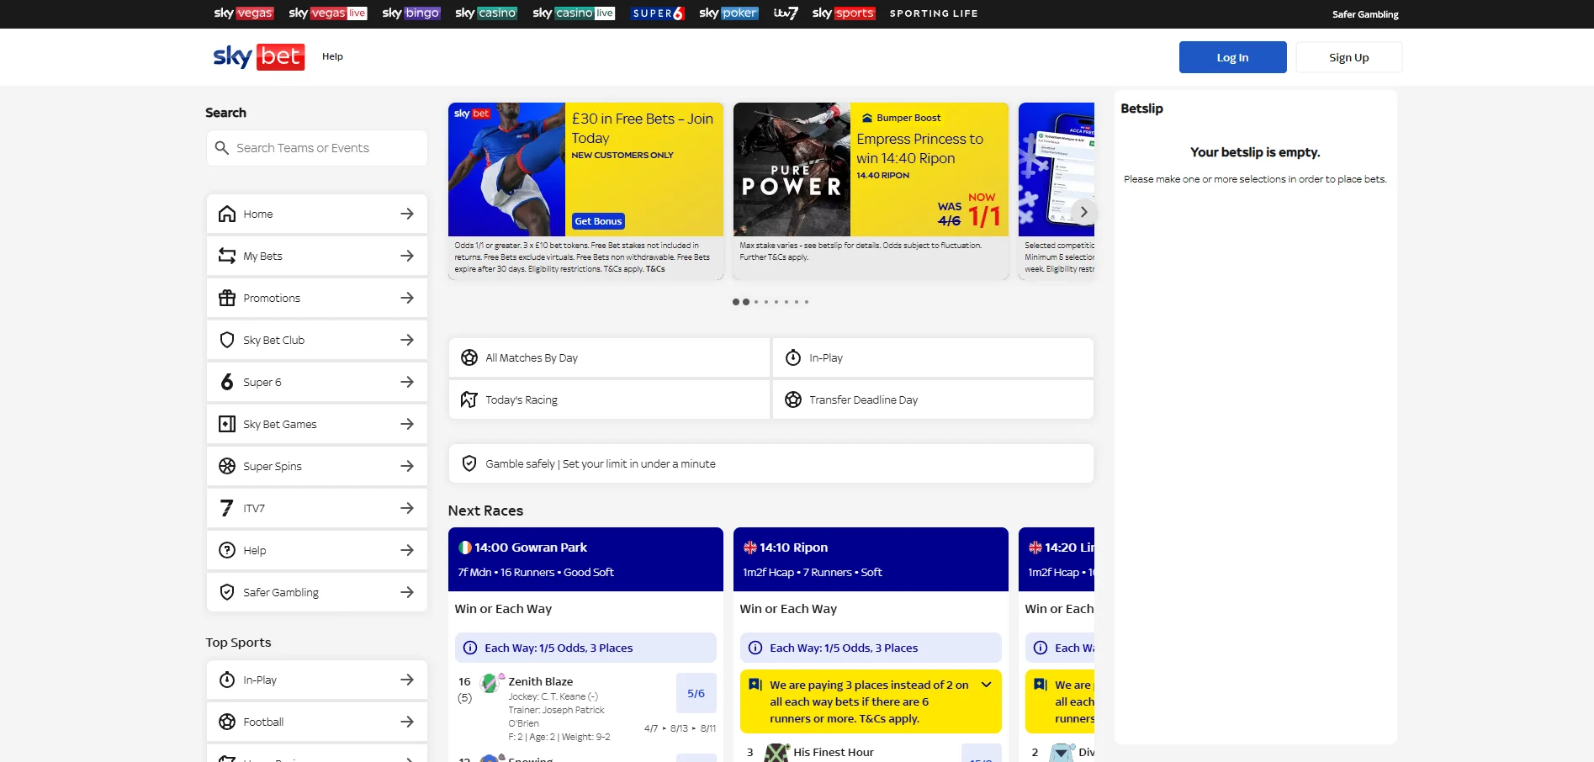Click the search magnifier icon
This screenshot has width=1594, height=762.
pos(222,148)
